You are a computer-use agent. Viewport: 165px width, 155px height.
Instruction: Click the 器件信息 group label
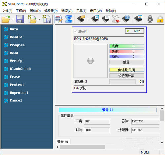pos(67,115)
